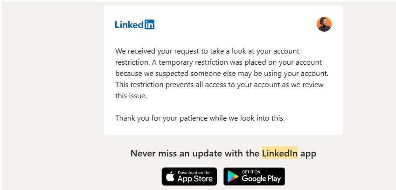Click the "Download on the" small text
The image size is (396, 190).
tap(194, 173)
